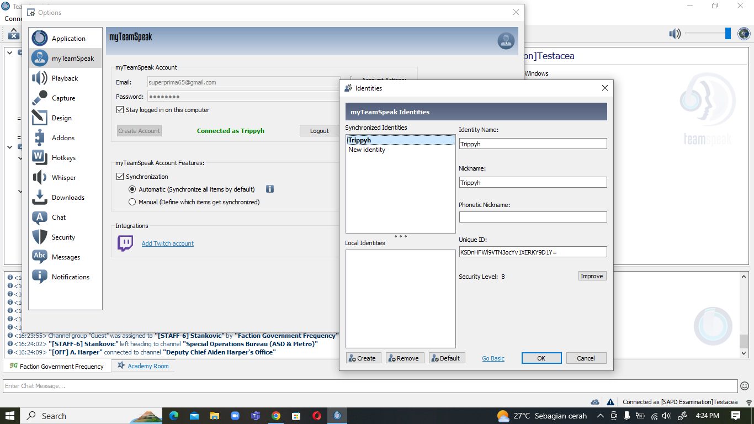Cancel the Identities dialog
754x424 pixels.
586,358
